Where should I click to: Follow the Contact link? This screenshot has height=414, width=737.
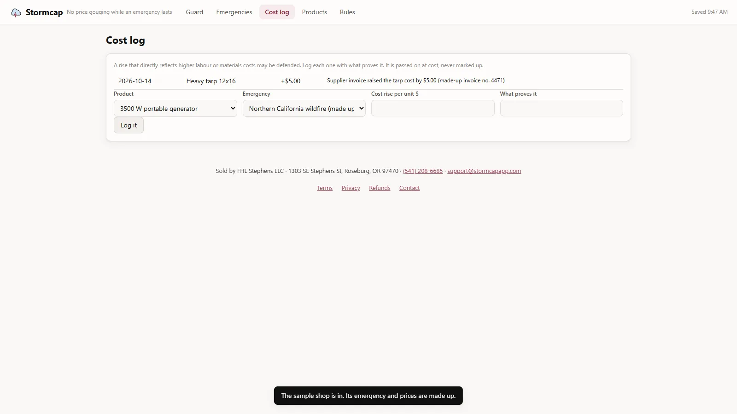tap(409, 188)
